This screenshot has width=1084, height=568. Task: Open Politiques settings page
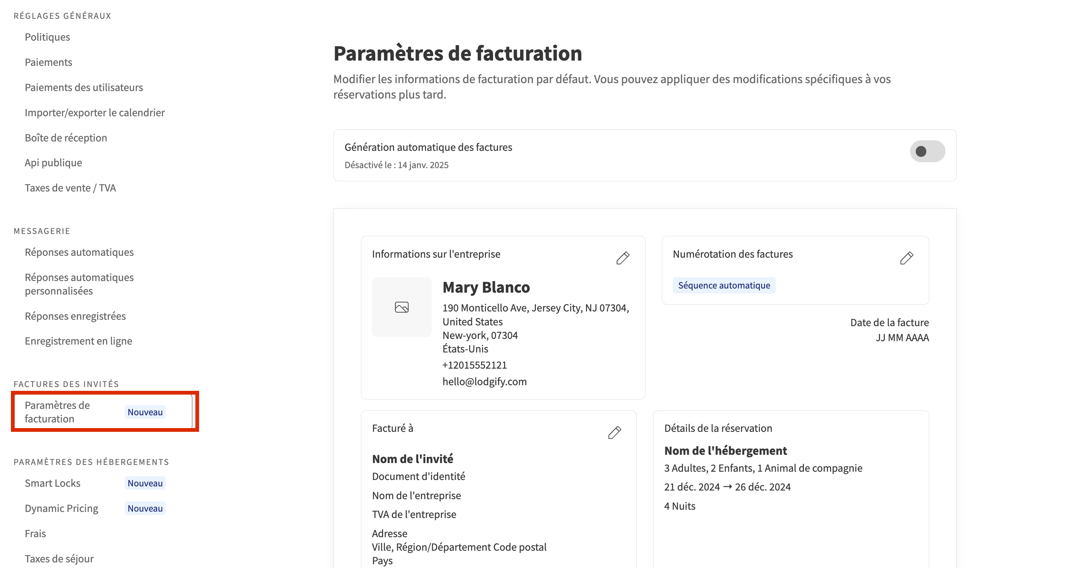[x=47, y=37]
